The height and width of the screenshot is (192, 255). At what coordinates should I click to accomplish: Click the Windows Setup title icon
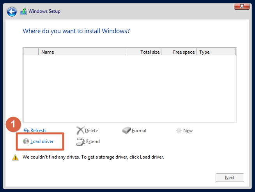pos(23,12)
